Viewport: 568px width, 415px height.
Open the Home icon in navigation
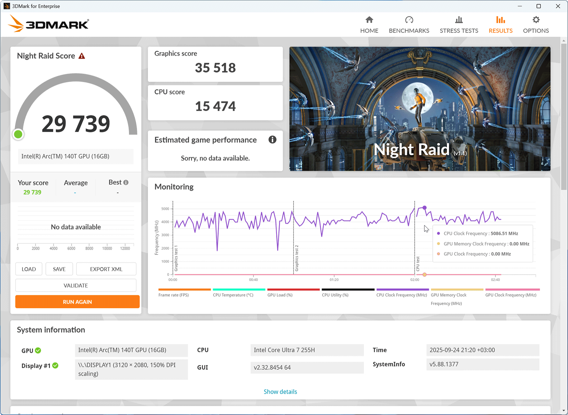point(369,20)
